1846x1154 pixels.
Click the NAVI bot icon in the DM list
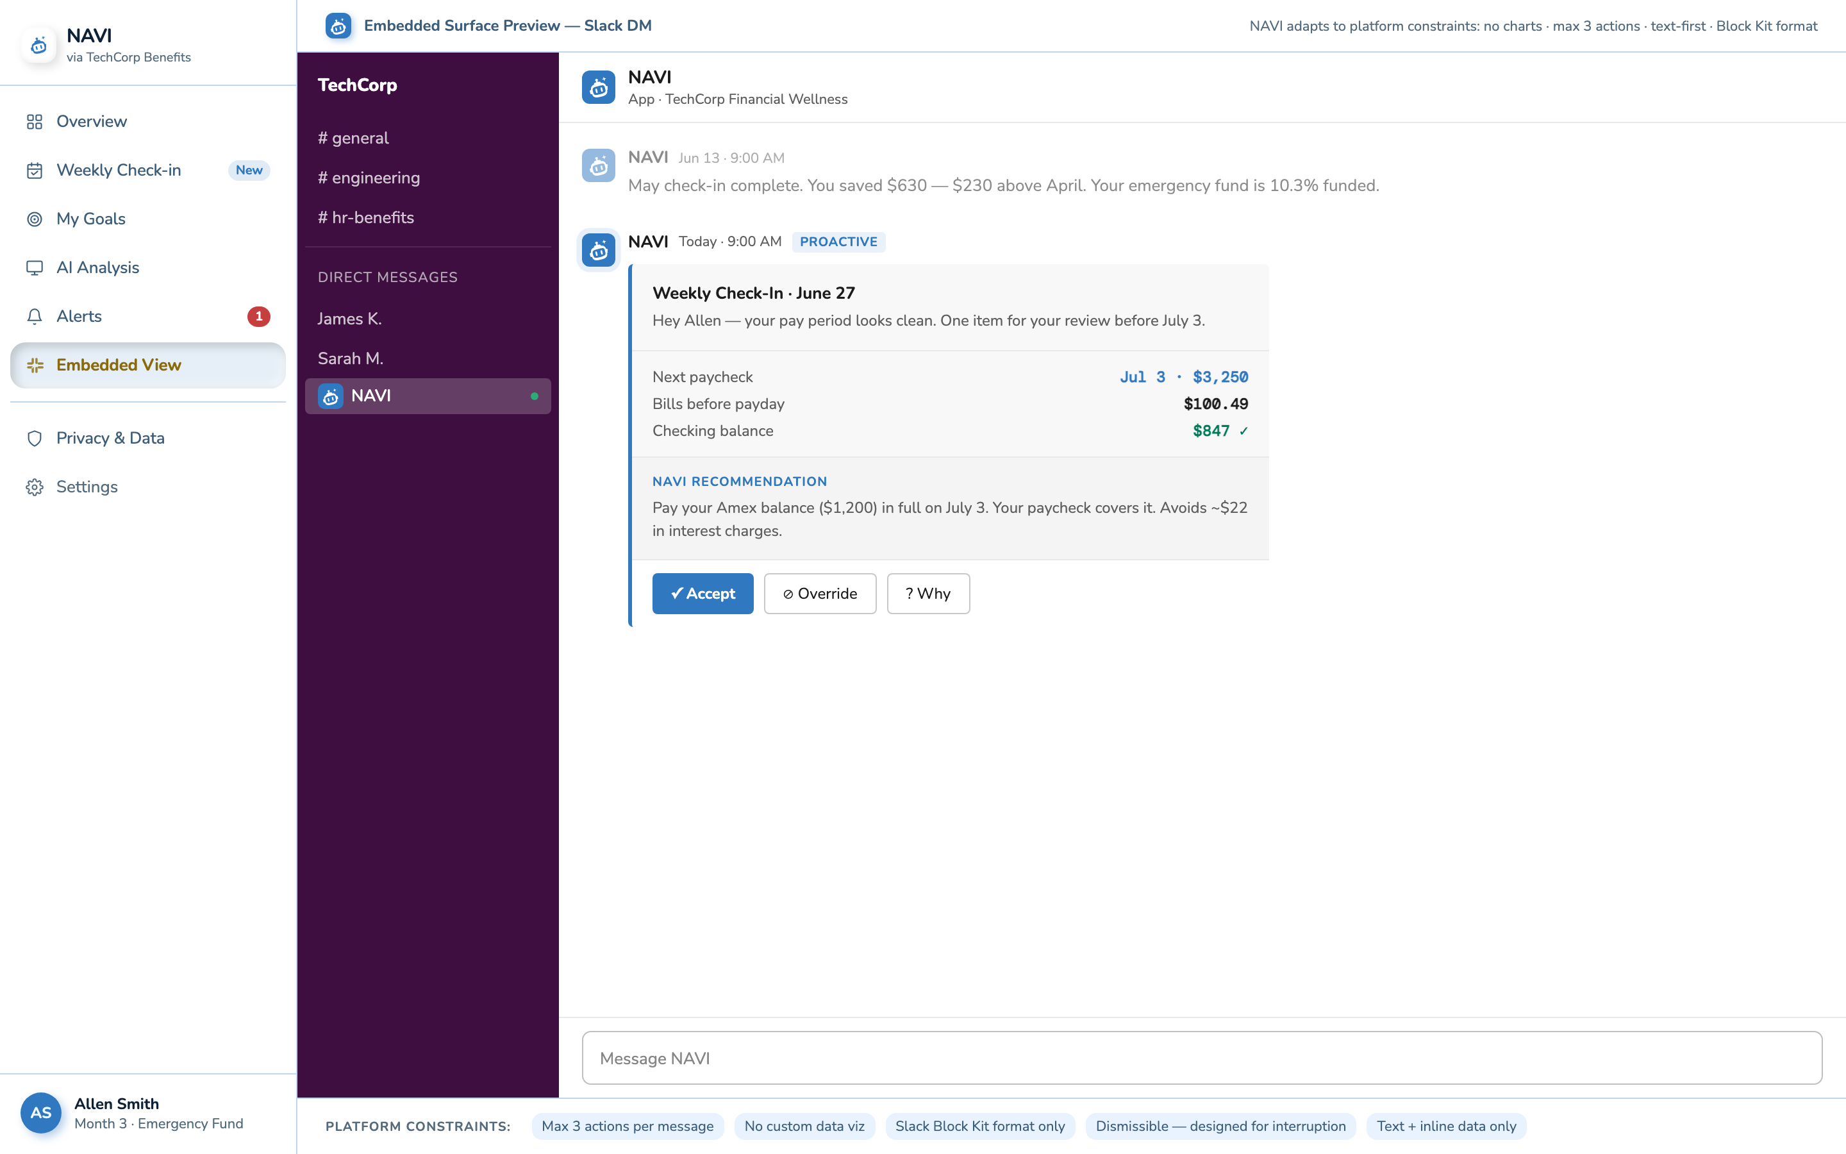click(330, 396)
